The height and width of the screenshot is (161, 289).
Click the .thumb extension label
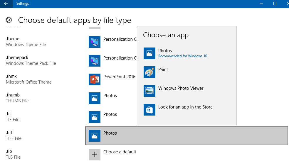(x=13, y=95)
